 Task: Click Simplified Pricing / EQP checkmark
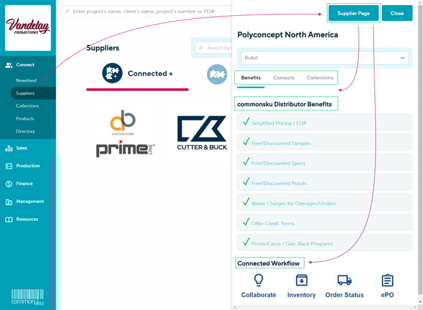(x=246, y=122)
